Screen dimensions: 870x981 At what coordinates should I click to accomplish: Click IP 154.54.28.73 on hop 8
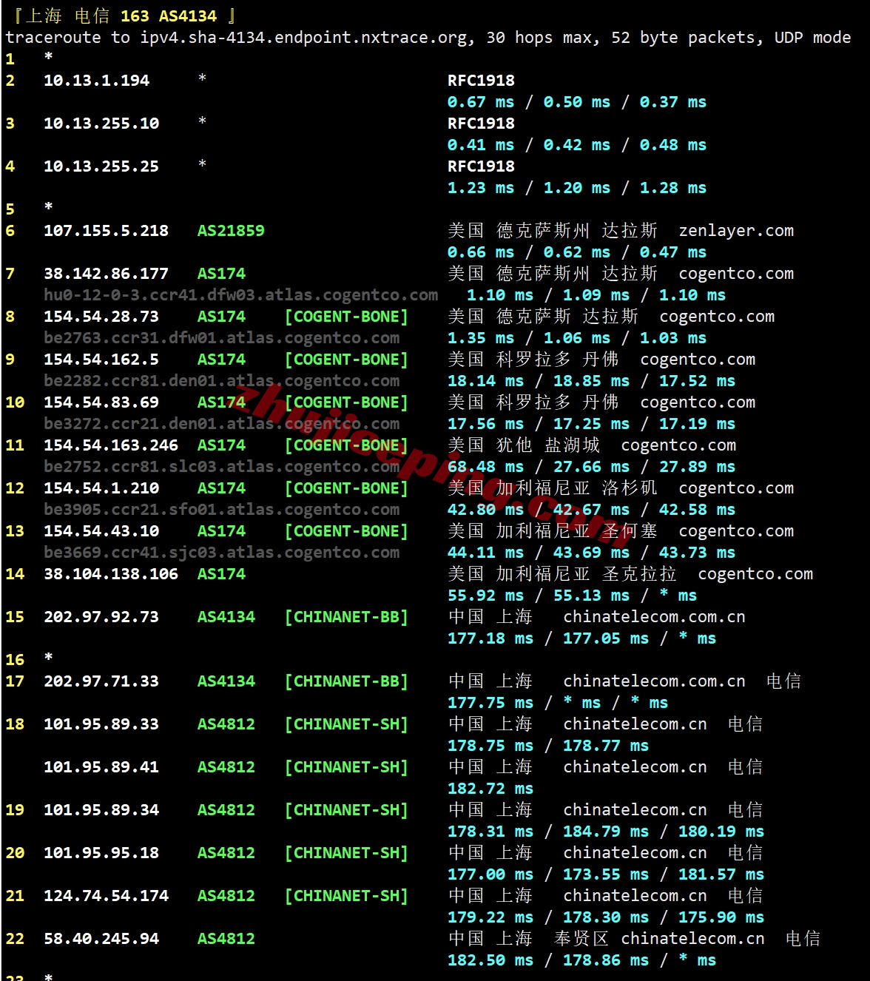tap(101, 317)
